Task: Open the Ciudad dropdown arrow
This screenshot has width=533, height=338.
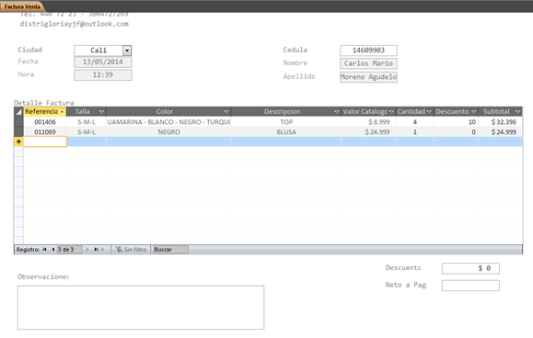Action: [x=127, y=51]
